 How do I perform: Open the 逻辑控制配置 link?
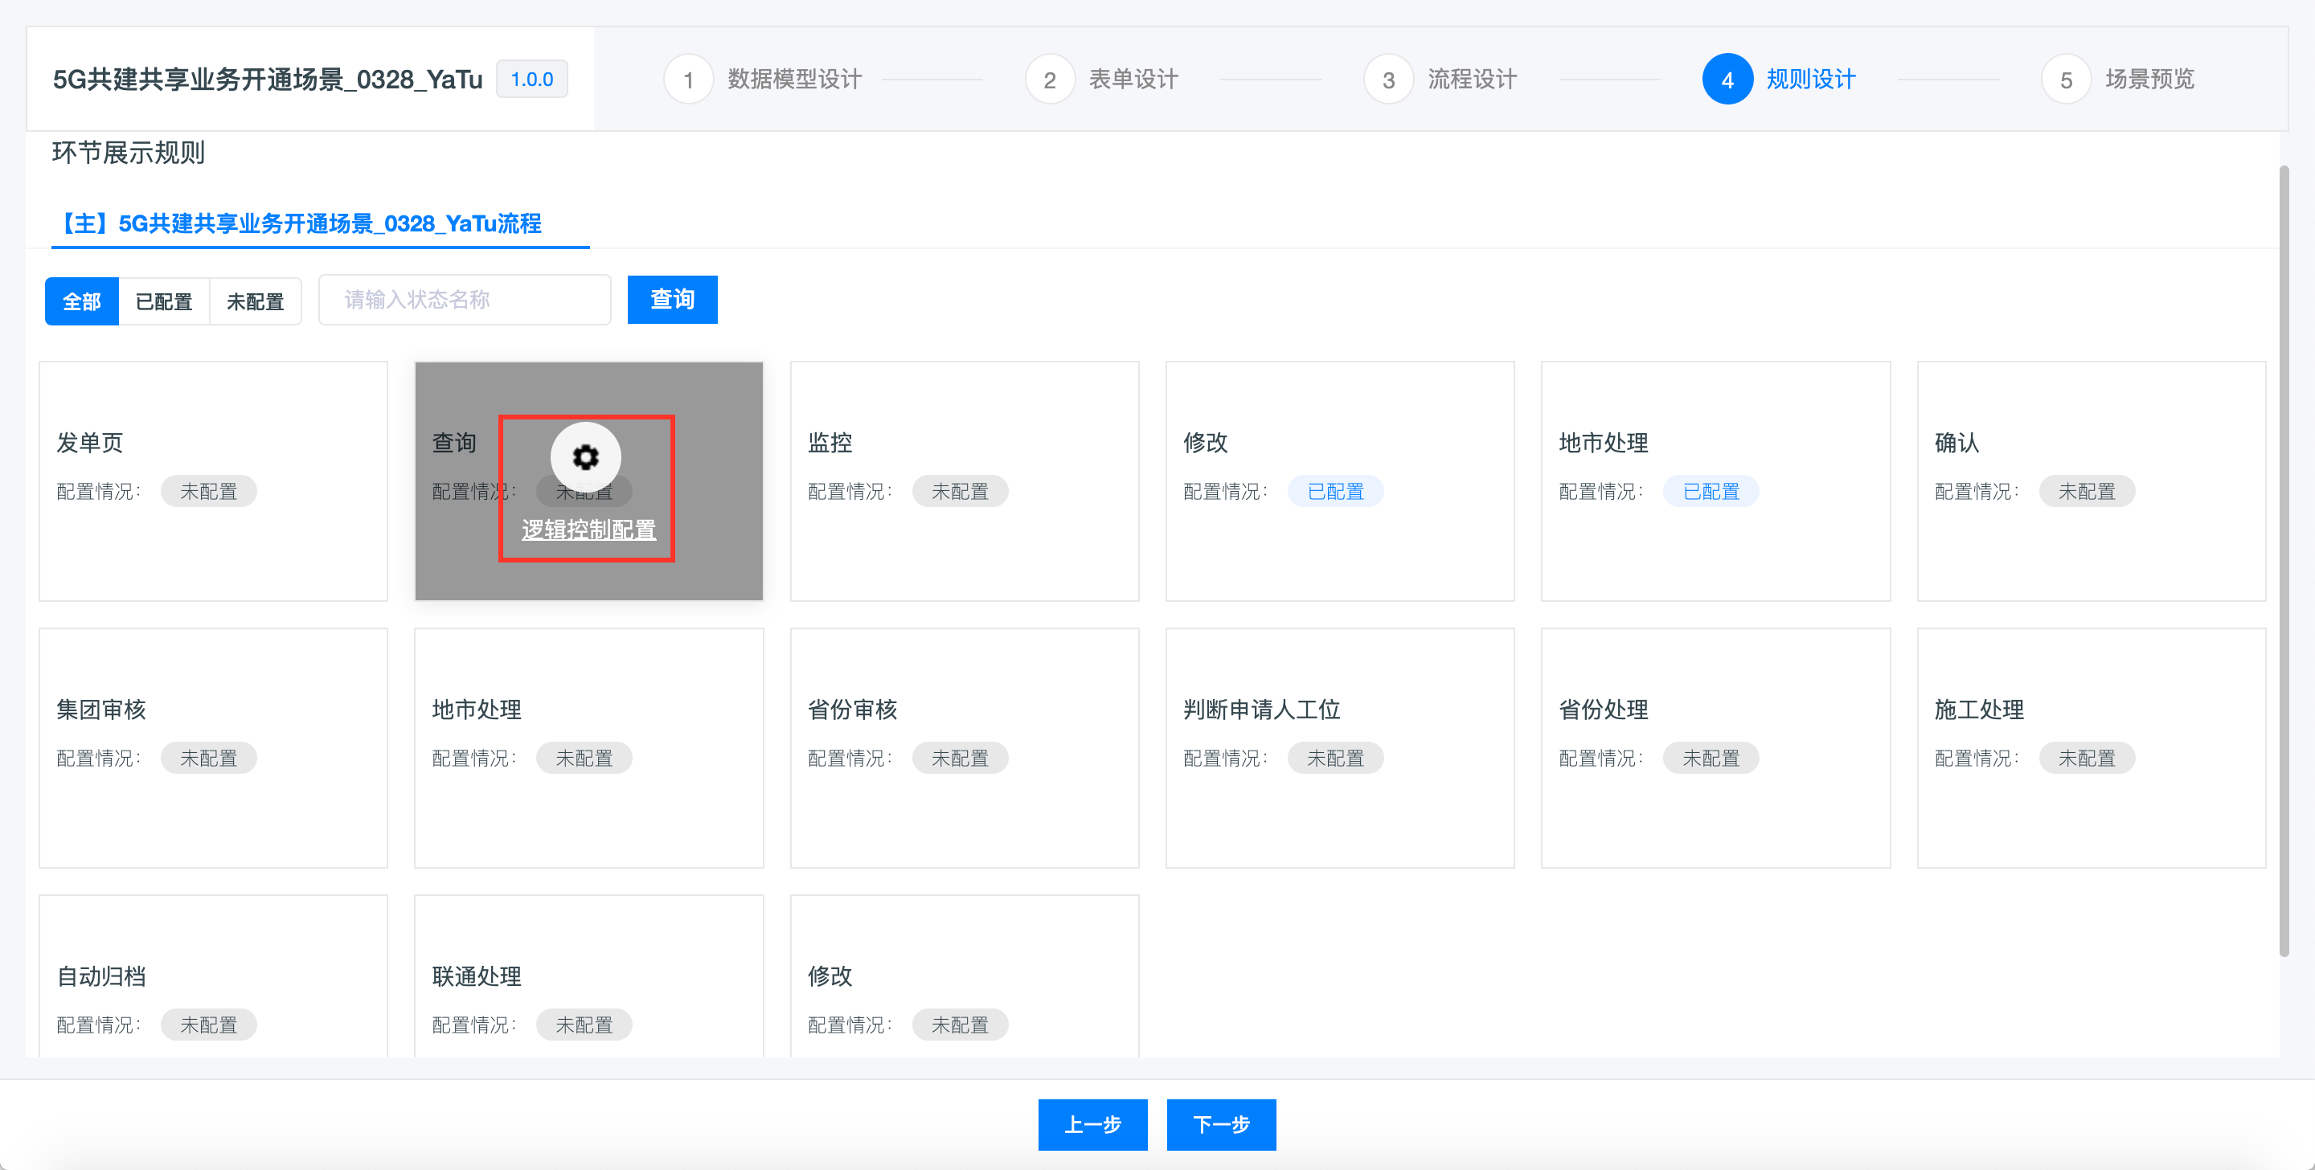[x=588, y=530]
